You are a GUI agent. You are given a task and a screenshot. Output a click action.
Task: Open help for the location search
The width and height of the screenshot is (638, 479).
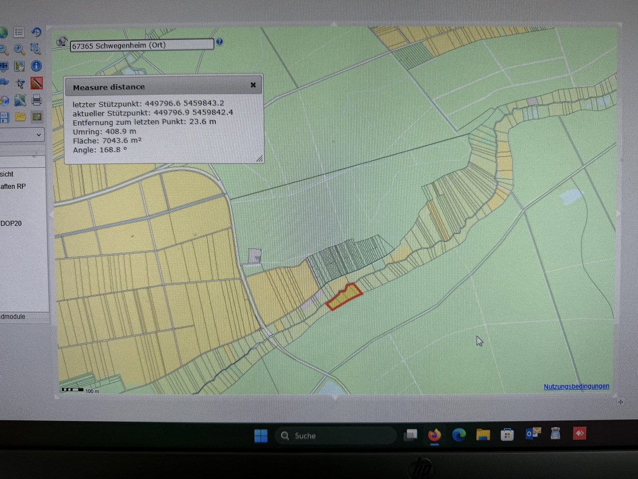click(219, 42)
